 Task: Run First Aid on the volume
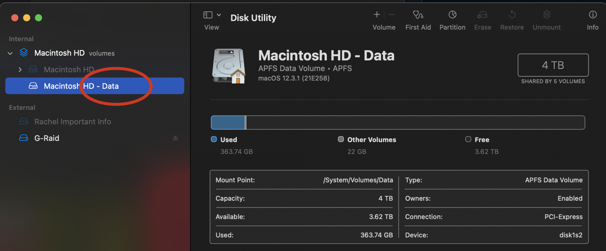[418, 15]
